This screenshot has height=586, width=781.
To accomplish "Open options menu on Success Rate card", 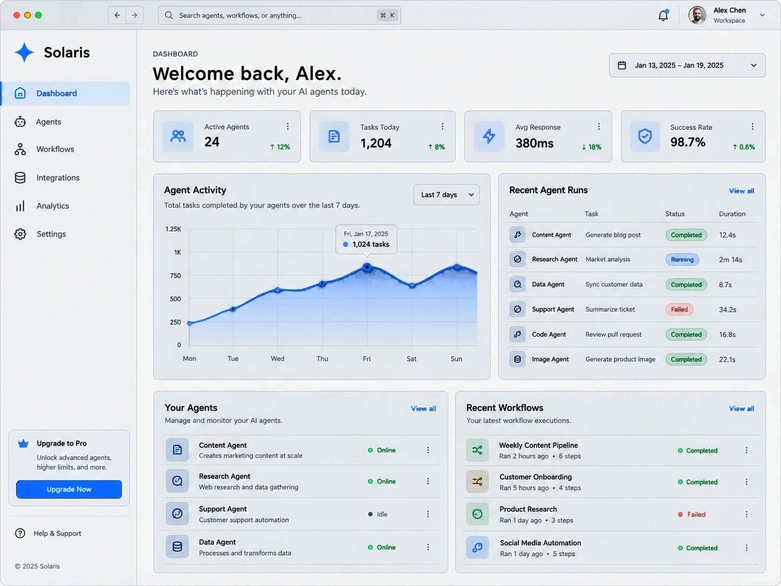I will click(752, 126).
